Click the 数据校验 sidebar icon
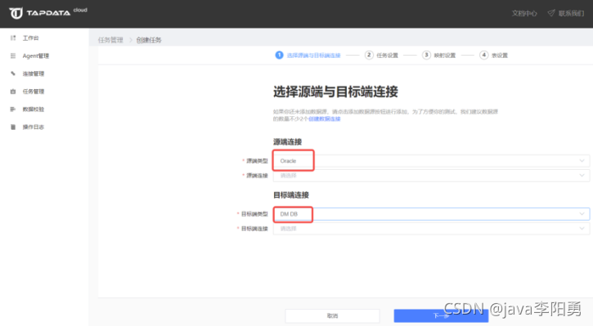The height and width of the screenshot is (326, 593). tap(13, 109)
